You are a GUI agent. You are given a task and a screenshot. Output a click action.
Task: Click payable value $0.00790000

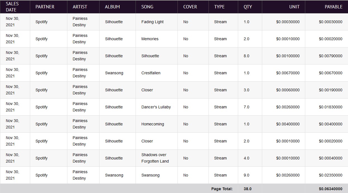tap(331, 56)
